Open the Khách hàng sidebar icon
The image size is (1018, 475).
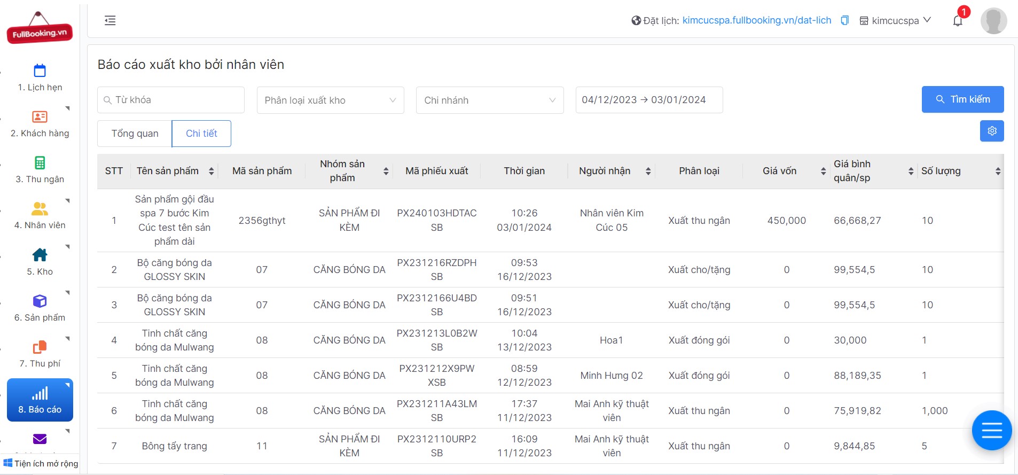40,116
